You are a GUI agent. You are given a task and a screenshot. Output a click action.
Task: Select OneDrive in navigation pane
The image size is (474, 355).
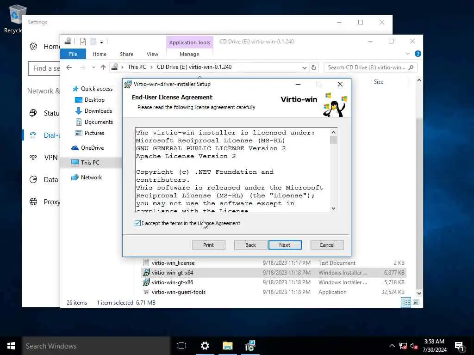[87, 147]
